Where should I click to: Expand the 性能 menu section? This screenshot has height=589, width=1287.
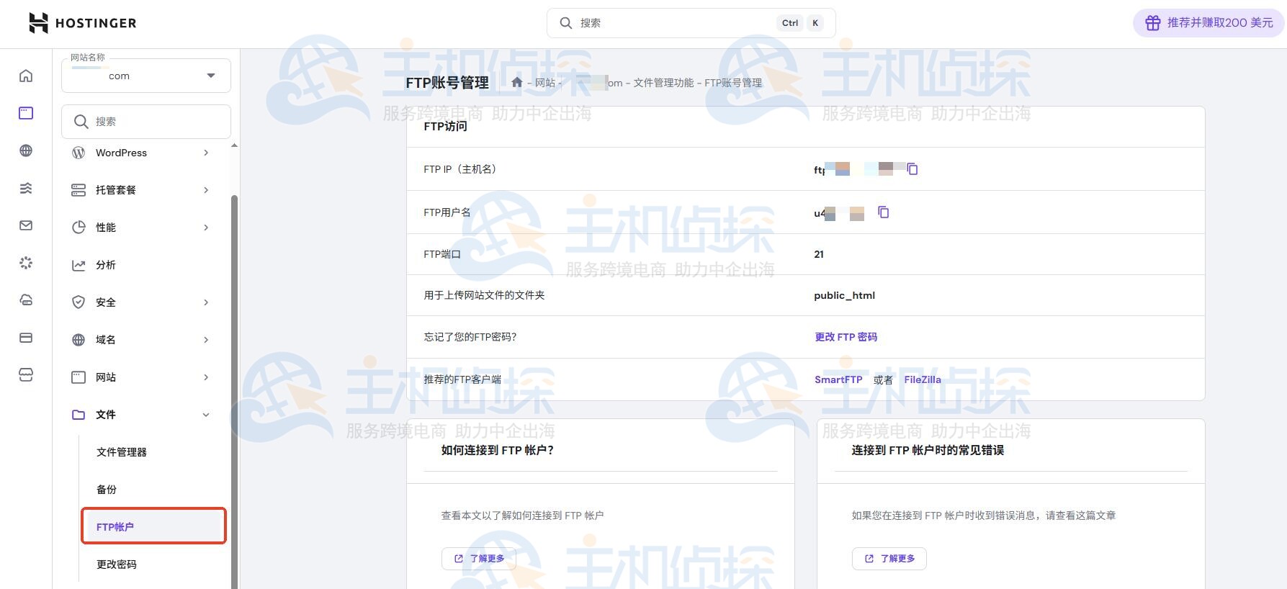tap(206, 228)
